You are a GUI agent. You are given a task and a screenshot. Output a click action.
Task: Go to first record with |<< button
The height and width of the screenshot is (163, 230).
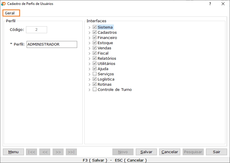pos(31,152)
